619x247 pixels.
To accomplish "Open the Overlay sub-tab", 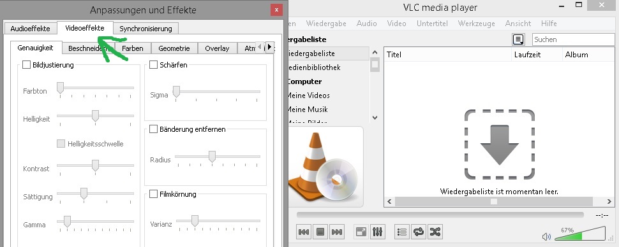I will [x=217, y=48].
